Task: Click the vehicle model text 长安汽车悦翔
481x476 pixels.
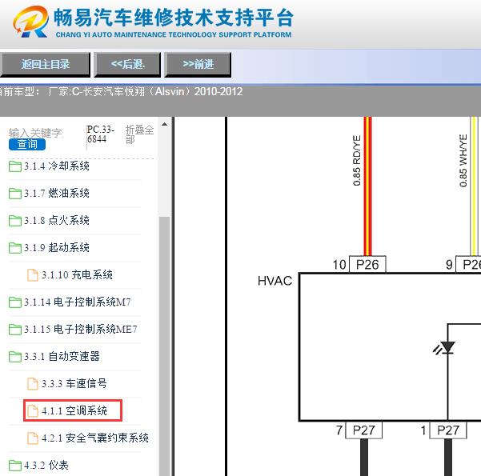Action: (114, 91)
